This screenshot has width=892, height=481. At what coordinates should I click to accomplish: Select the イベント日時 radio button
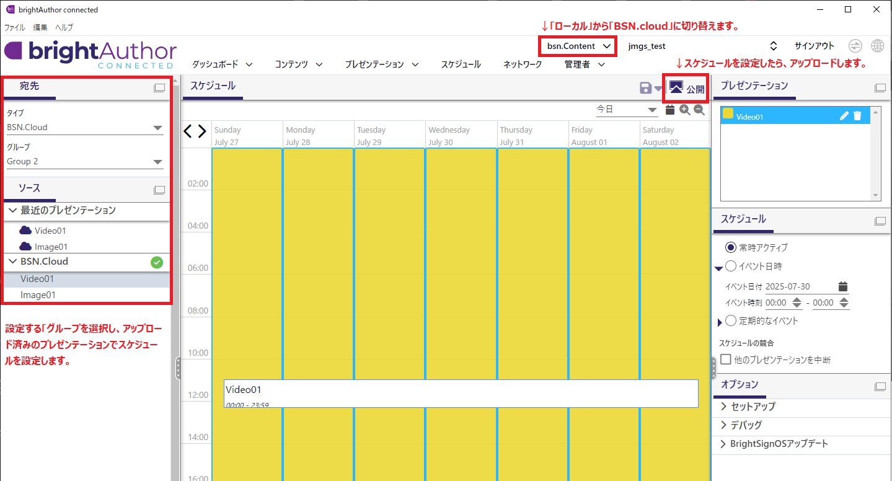[731, 267]
